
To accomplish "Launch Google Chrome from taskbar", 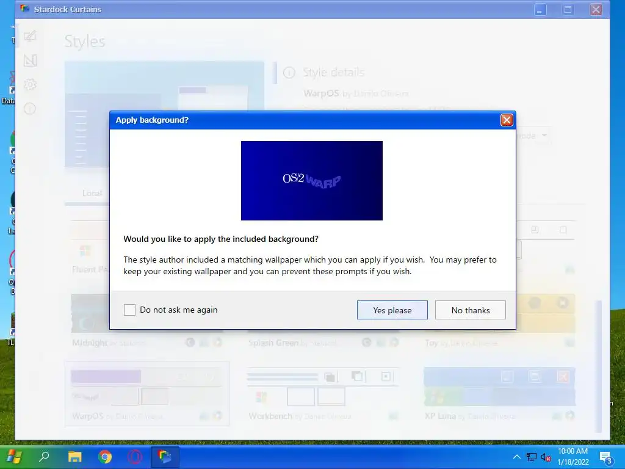I will point(105,457).
